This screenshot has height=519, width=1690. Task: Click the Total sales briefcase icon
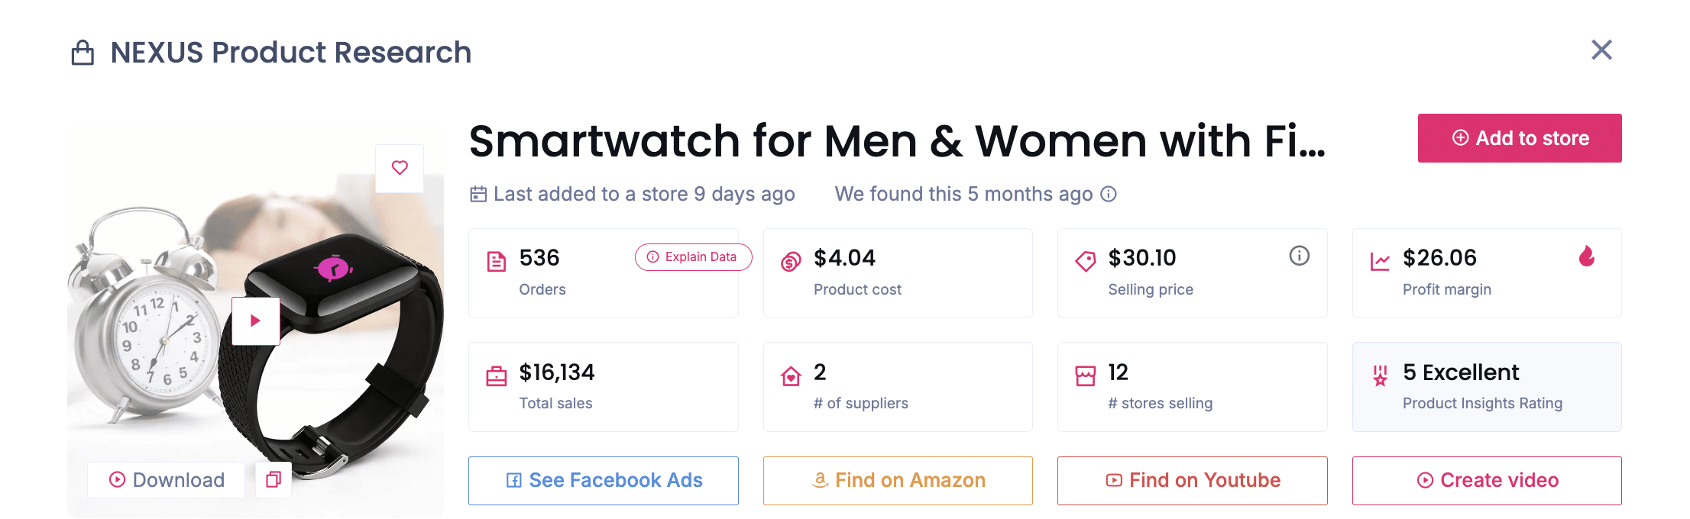pyautogui.click(x=497, y=376)
